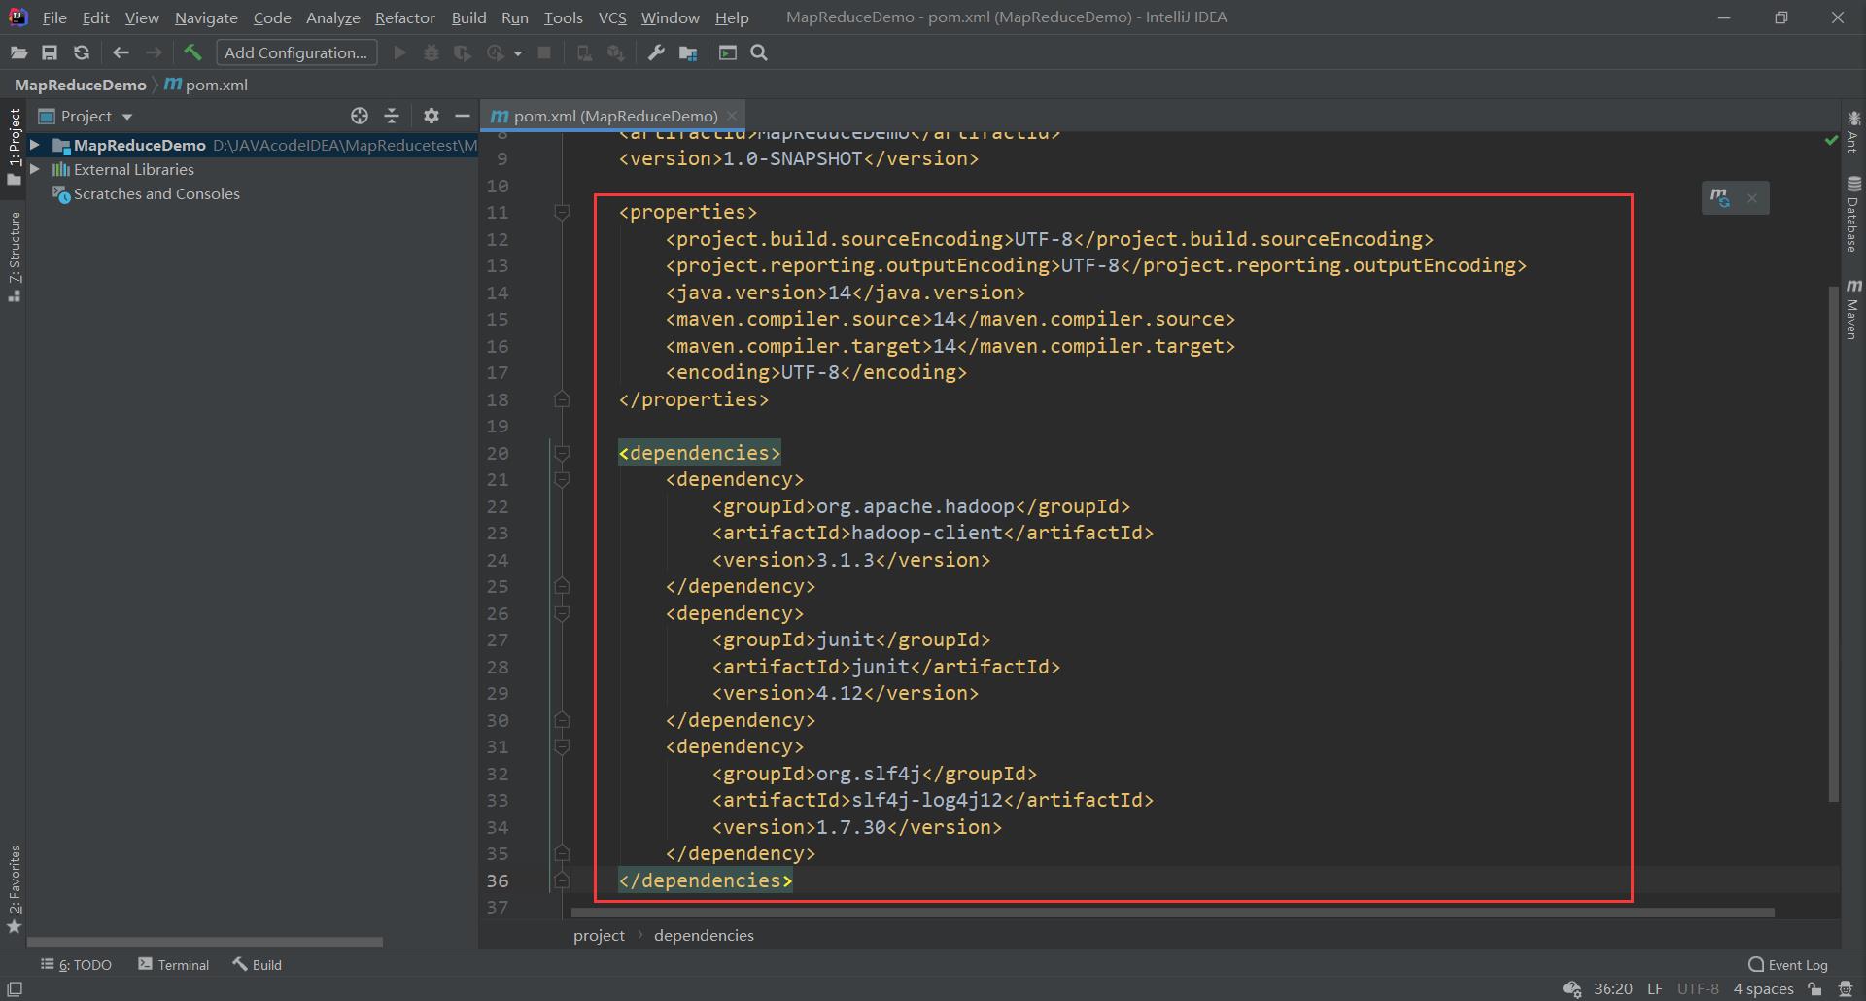1866x1001 pixels.
Task: Click the Stop square icon
Action: point(544,53)
